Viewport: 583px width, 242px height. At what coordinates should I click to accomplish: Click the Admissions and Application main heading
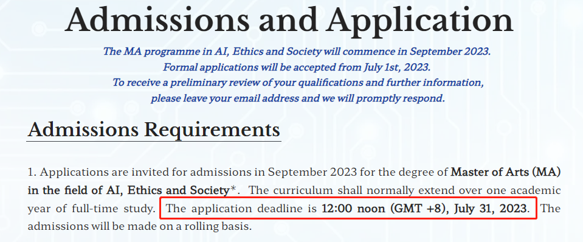[289, 20]
